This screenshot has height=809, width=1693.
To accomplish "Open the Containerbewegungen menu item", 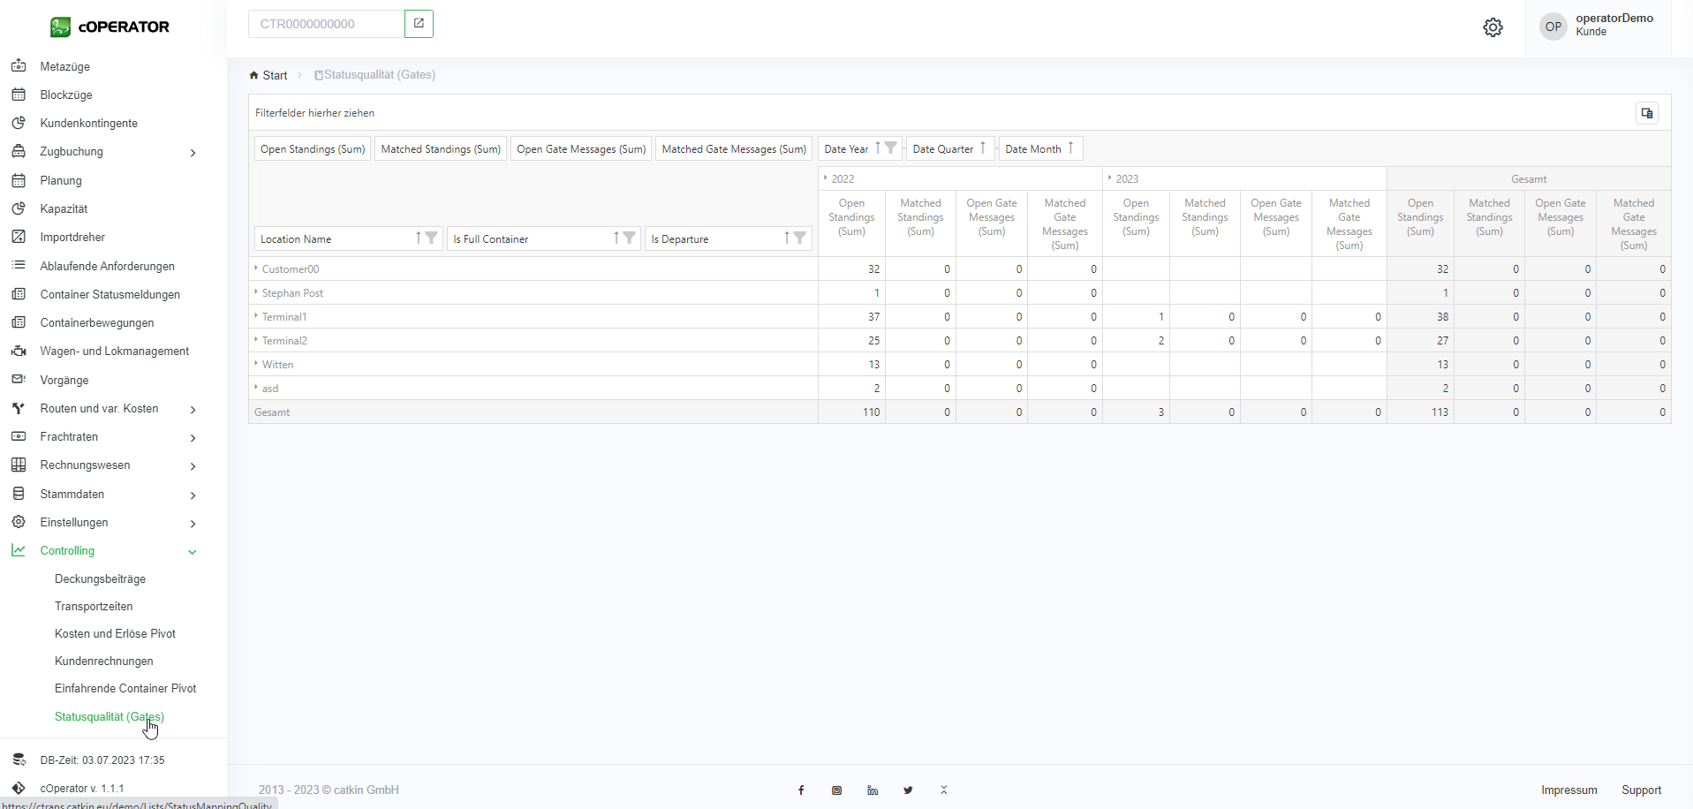I will pos(97,322).
